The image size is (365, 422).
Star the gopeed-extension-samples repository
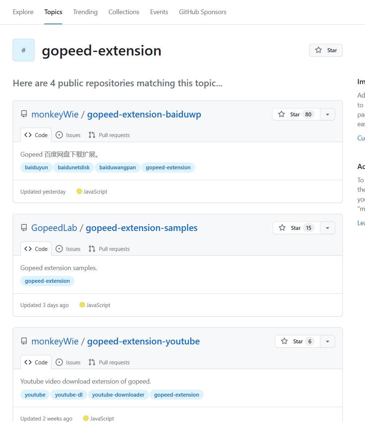296,228
